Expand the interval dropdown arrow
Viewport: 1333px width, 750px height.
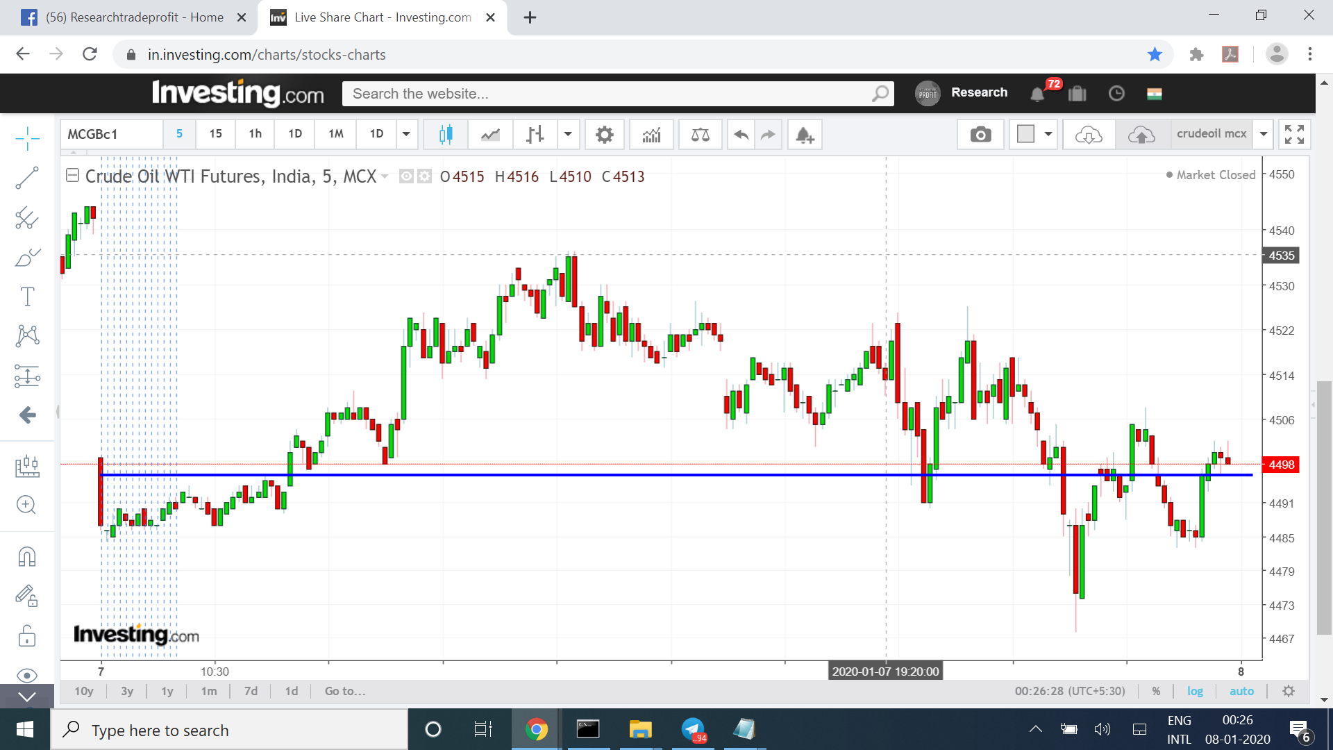(x=406, y=134)
